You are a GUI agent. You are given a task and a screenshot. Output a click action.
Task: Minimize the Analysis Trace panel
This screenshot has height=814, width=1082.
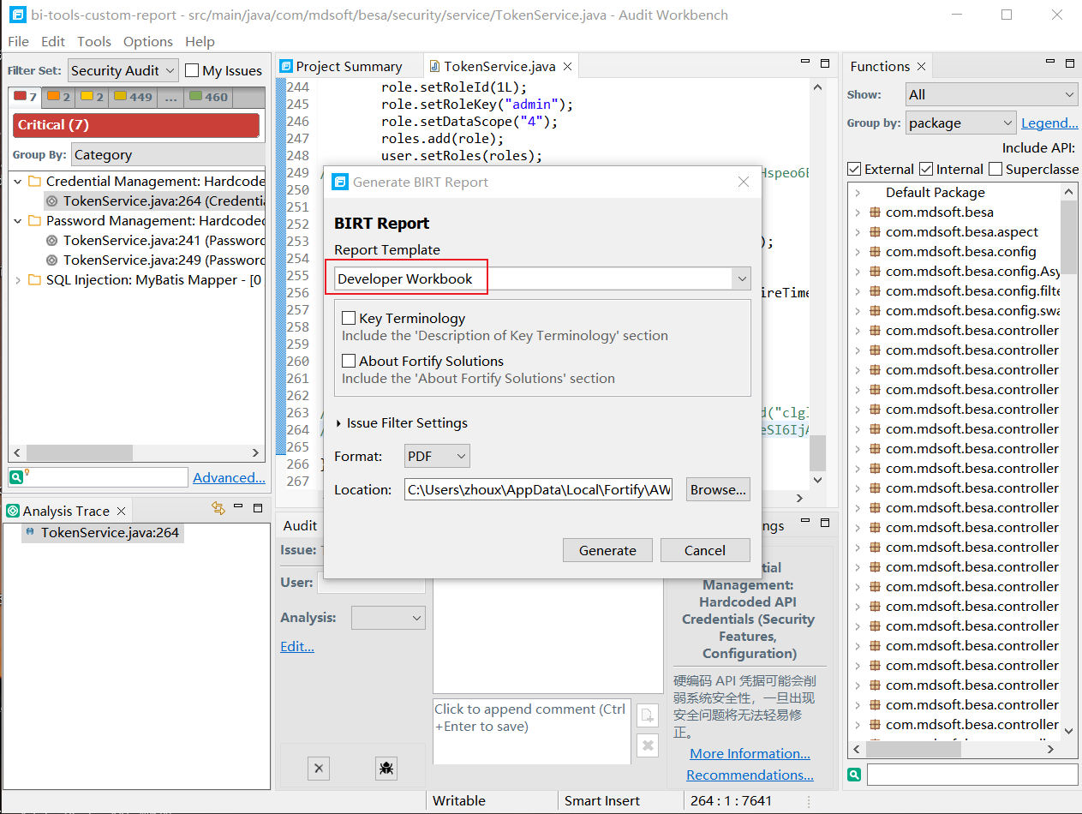(x=238, y=507)
